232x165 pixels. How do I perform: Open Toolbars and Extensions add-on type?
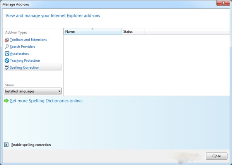click(x=28, y=40)
